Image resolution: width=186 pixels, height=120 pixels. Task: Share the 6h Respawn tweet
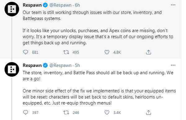(148, 52)
